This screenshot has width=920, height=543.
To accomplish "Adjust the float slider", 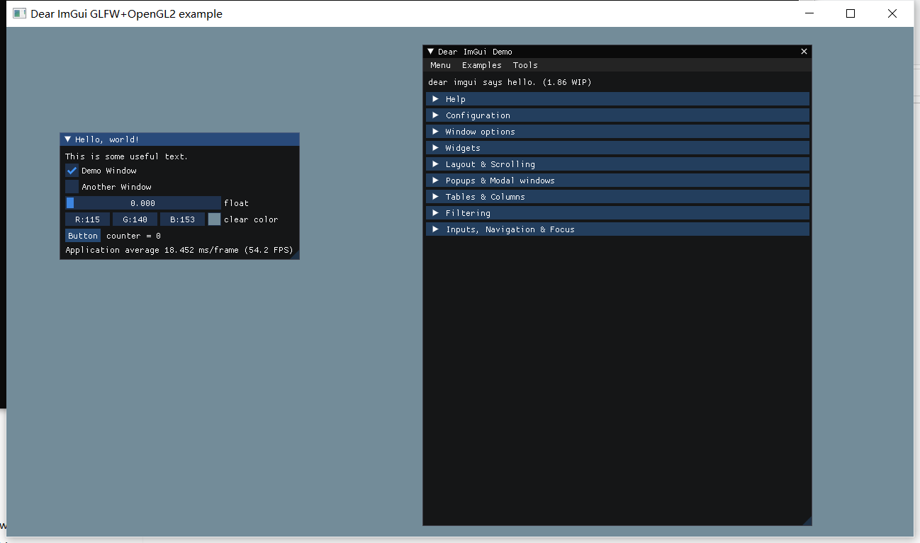I will [142, 202].
